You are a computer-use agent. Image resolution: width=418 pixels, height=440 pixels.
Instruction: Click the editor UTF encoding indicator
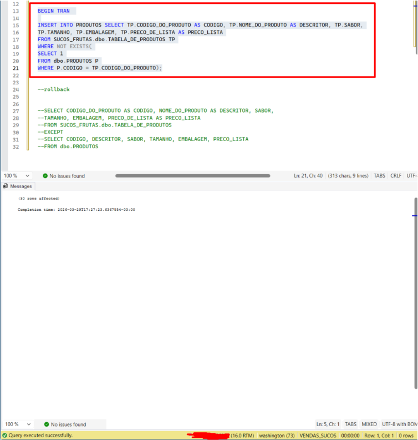pos(412,176)
